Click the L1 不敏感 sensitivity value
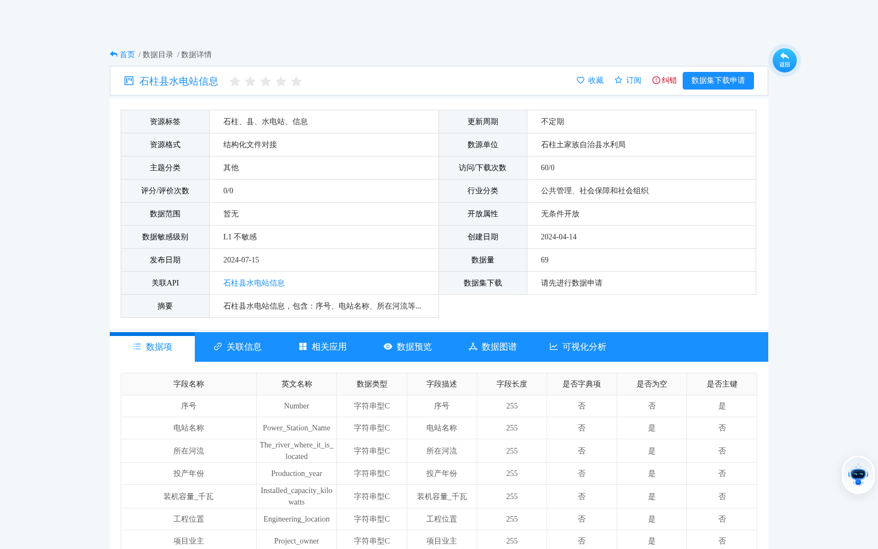The image size is (878, 549). pos(240,237)
